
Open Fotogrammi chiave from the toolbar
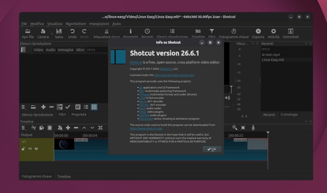[x=234, y=33]
